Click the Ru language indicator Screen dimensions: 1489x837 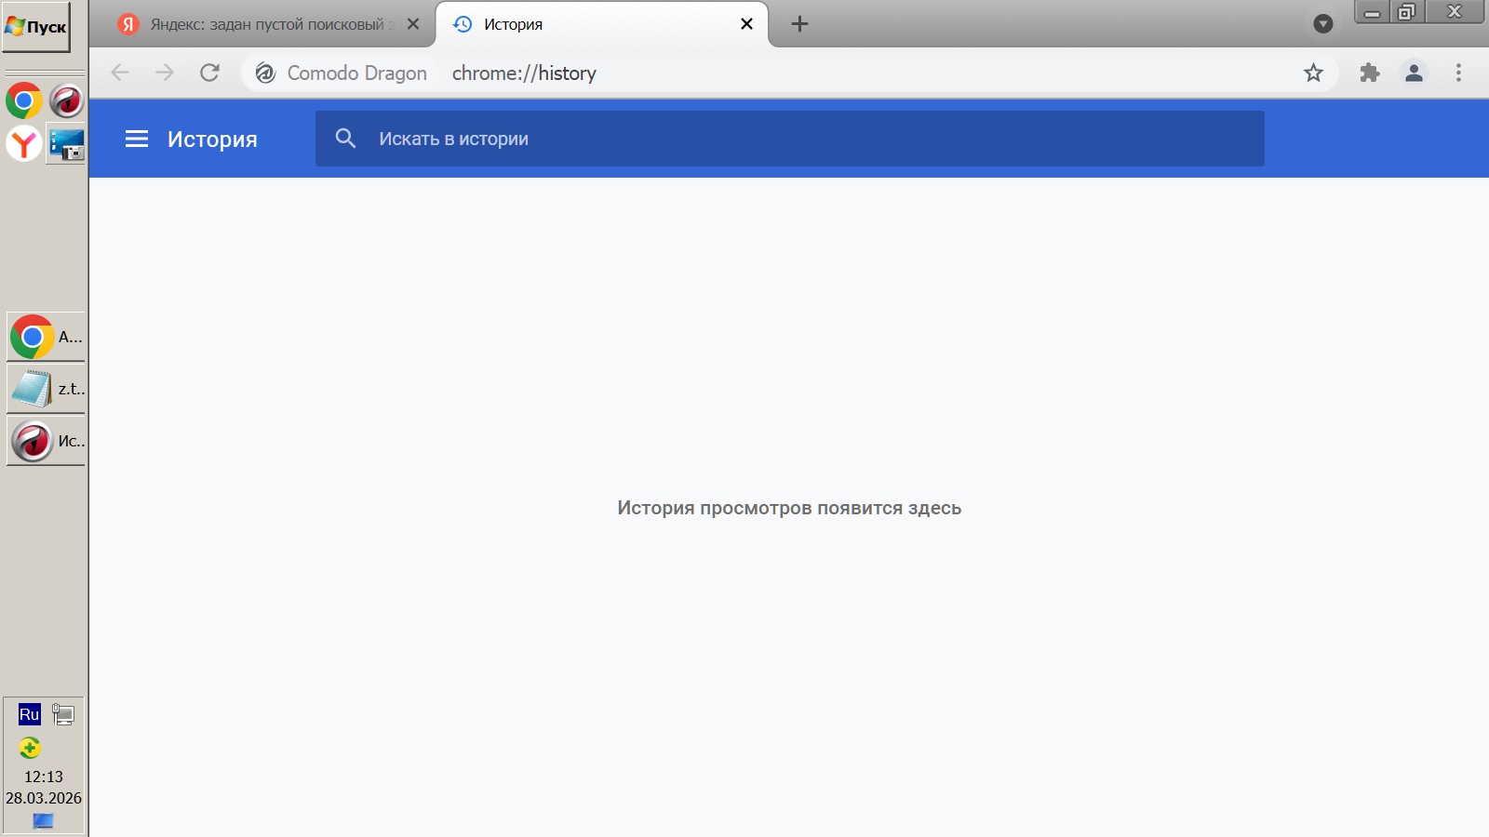pos(29,714)
